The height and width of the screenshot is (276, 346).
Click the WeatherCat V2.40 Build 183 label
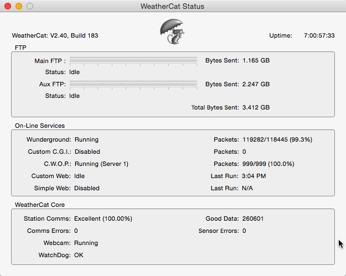(55, 35)
